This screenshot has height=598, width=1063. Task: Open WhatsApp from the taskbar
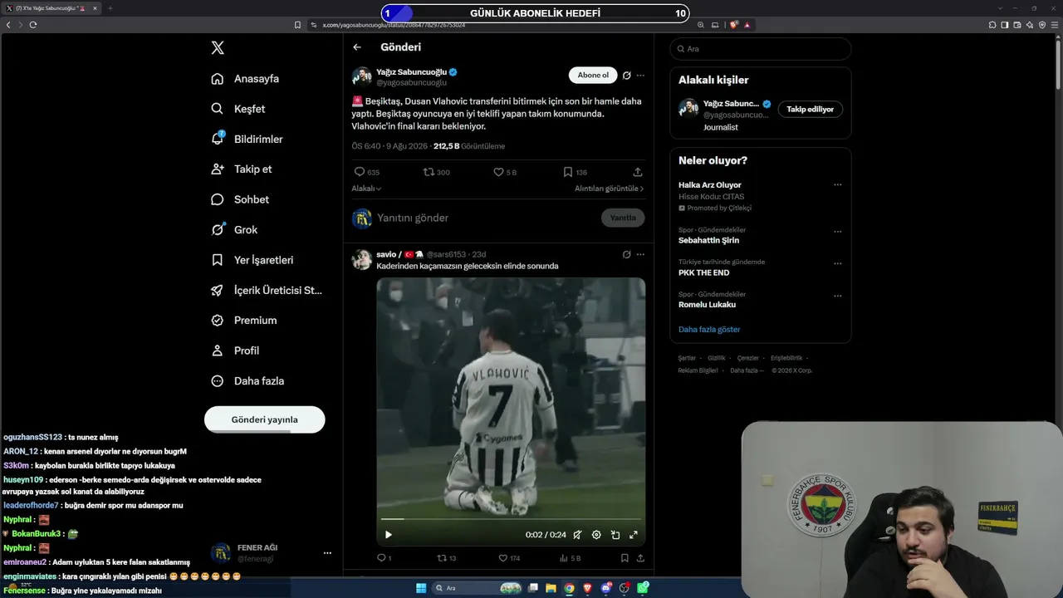(644, 588)
